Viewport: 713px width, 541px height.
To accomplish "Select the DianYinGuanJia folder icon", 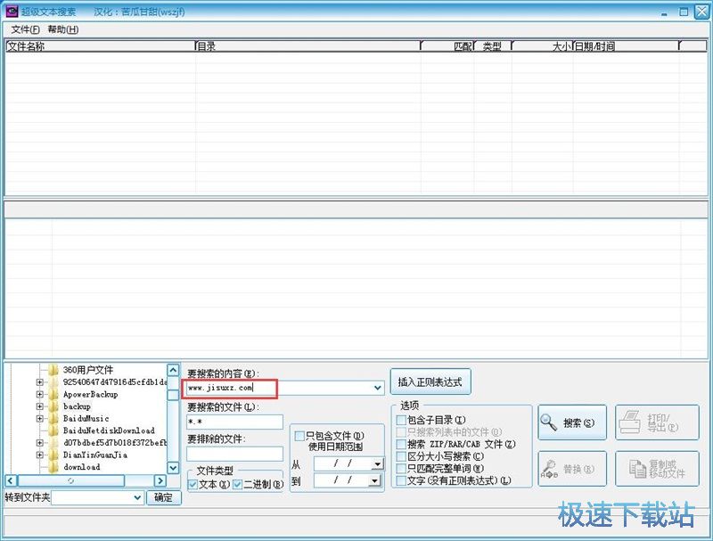I will 53,455.
